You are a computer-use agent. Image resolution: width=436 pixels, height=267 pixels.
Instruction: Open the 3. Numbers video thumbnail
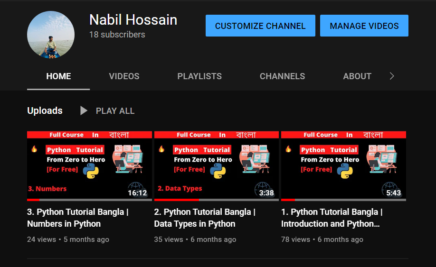[89, 166]
